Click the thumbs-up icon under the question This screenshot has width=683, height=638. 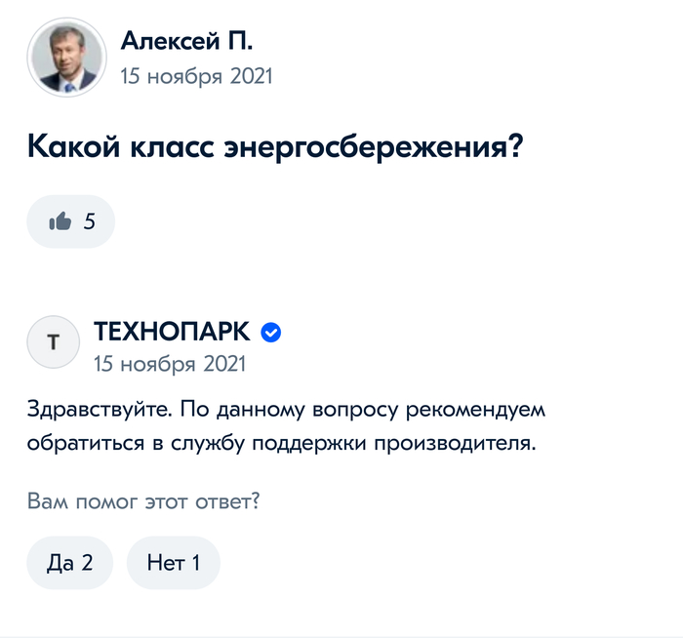click(60, 221)
